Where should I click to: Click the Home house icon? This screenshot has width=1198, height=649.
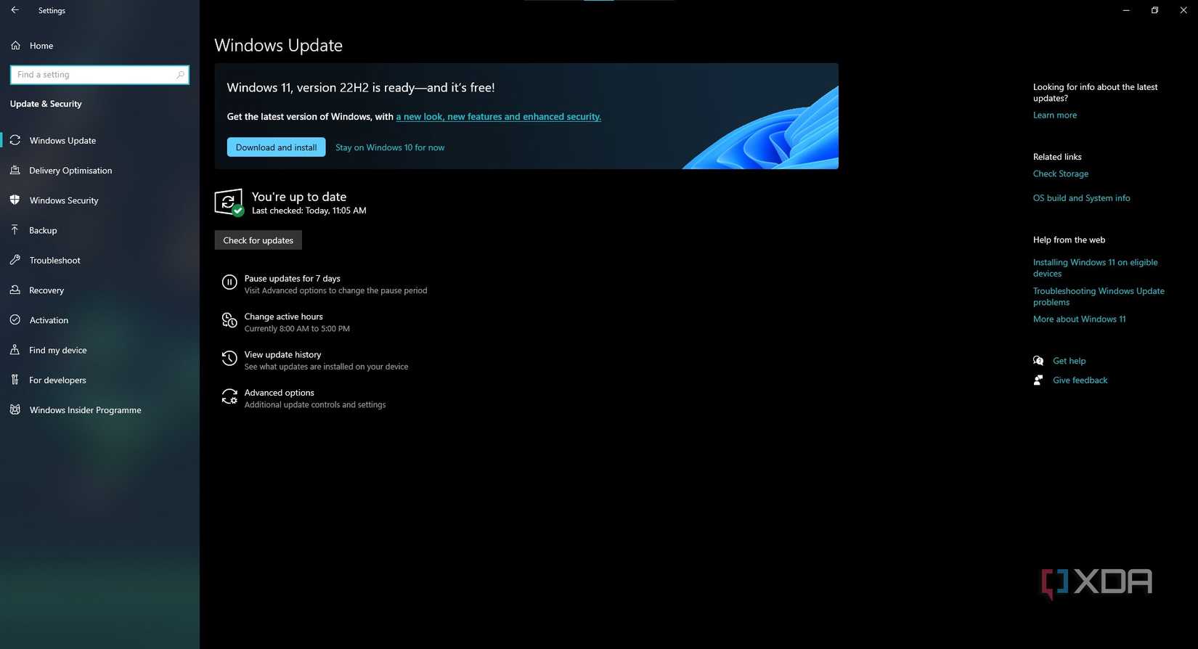click(x=15, y=45)
